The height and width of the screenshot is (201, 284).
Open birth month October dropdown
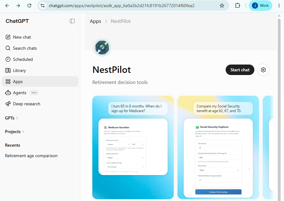pyautogui.click(x=118, y=144)
